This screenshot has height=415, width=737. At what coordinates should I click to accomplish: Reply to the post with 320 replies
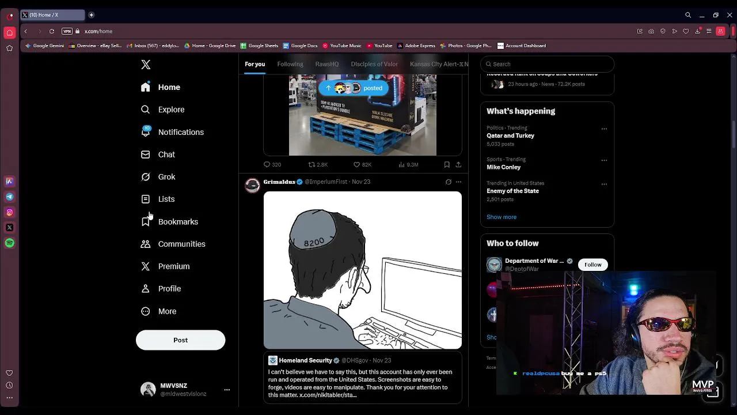(272, 164)
